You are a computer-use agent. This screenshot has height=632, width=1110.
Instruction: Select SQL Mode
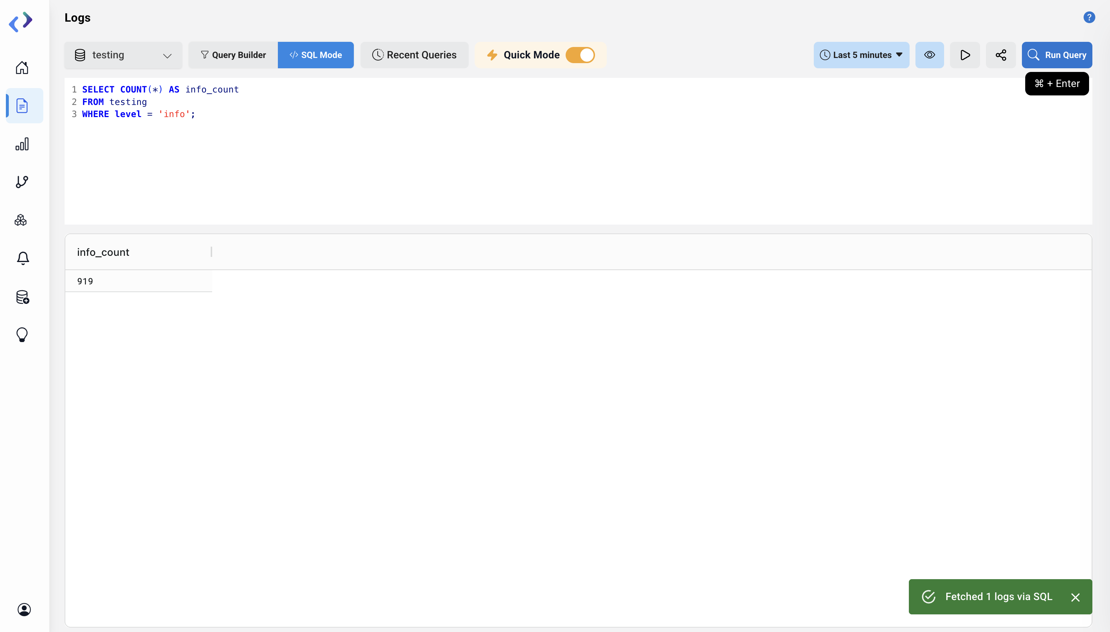click(x=316, y=55)
